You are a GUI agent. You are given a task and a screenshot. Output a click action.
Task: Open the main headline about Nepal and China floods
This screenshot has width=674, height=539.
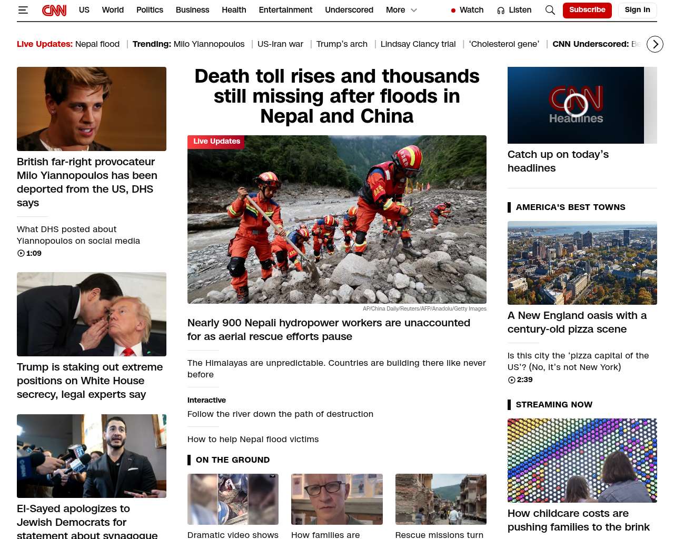337,96
